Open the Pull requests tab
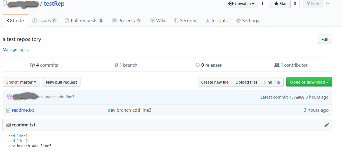The height and width of the screenshot is (154, 342). (x=84, y=21)
